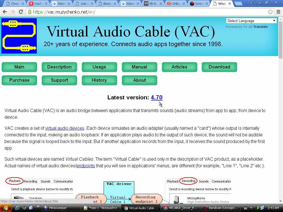Screen dimensions: 283x212
Task: Close the VB-Audio tab
Action: [x=161, y=4]
